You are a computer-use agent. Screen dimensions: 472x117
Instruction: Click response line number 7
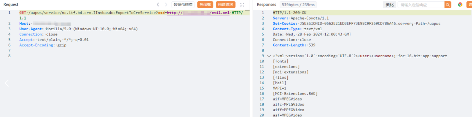pos(262,45)
